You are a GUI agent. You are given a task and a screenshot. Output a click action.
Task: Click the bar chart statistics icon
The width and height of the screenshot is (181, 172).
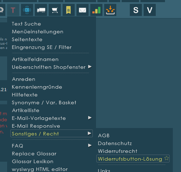tap(96, 10)
